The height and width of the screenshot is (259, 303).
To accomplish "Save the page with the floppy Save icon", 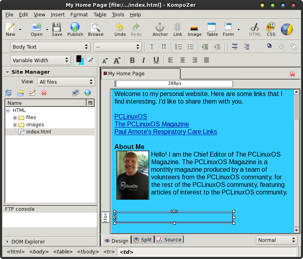I will (x=57, y=29).
